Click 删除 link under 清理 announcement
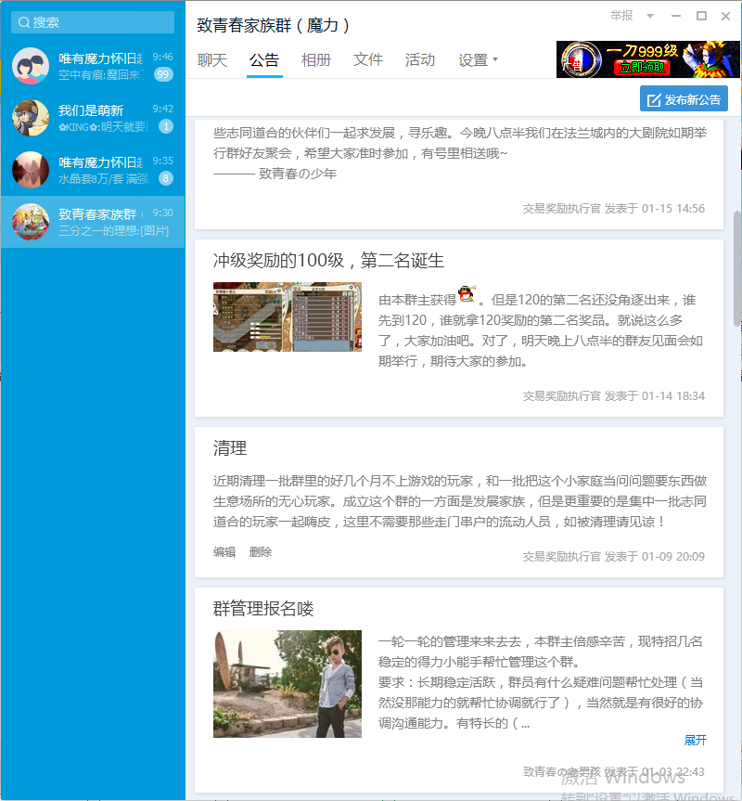The image size is (742, 801). tap(261, 551)
